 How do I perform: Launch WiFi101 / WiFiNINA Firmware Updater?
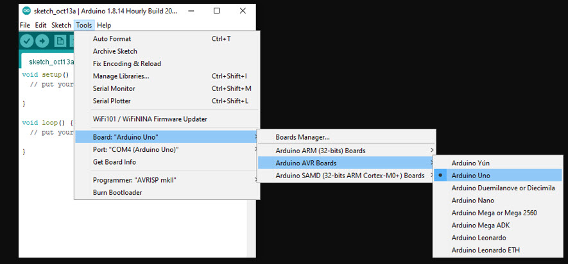tap(167, 119)
